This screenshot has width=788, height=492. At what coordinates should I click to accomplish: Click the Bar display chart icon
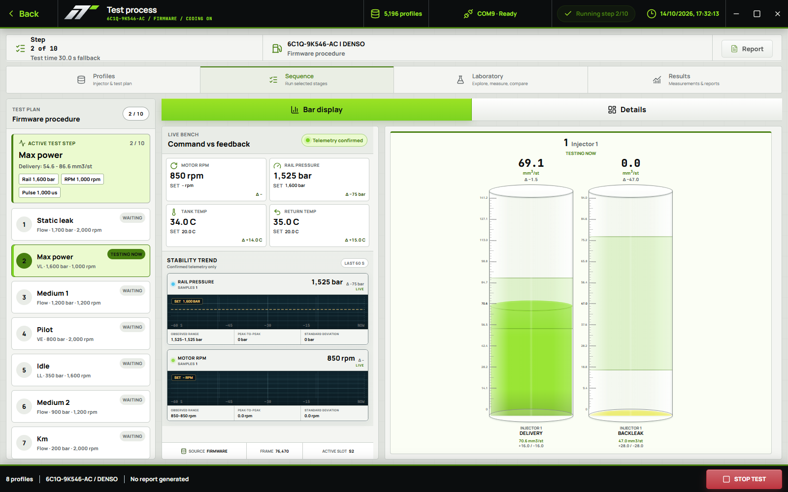(x=295, y=110)
